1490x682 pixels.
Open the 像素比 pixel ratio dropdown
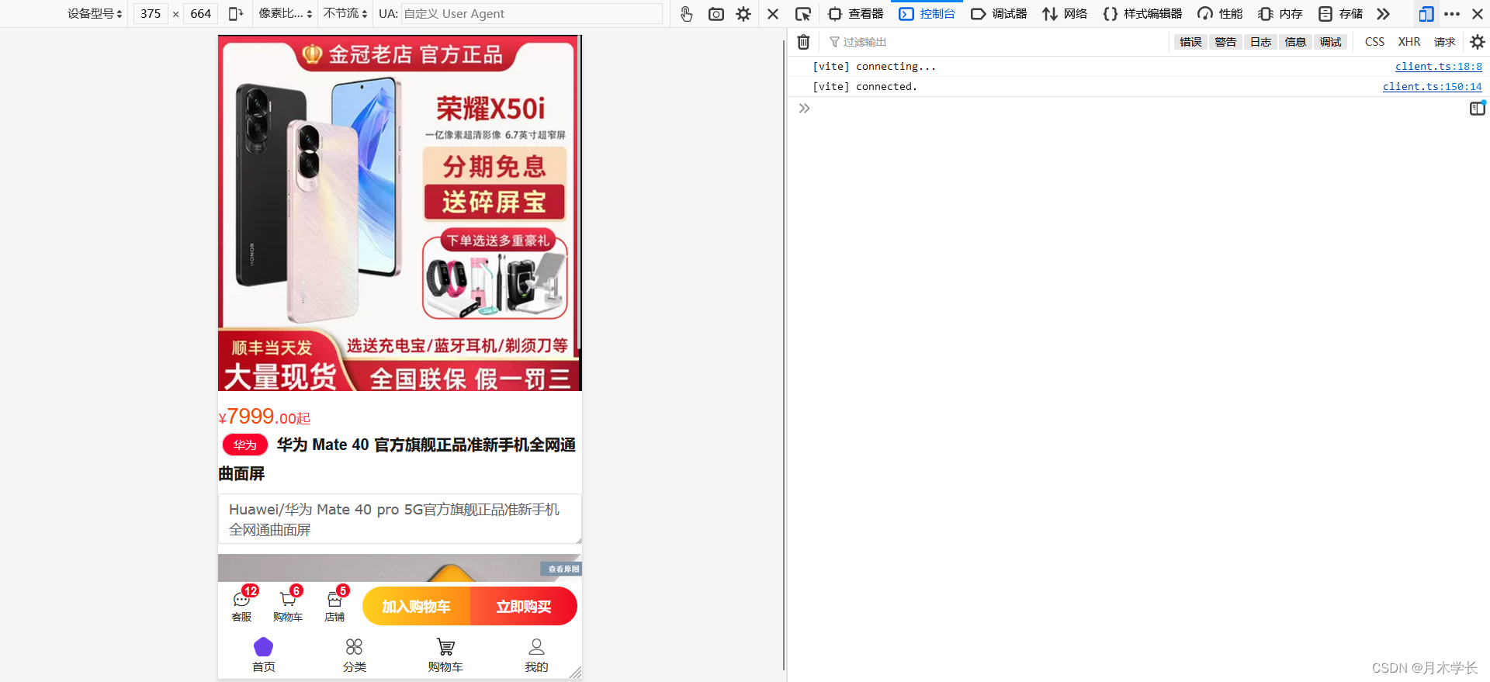click(x=286, y=14)
